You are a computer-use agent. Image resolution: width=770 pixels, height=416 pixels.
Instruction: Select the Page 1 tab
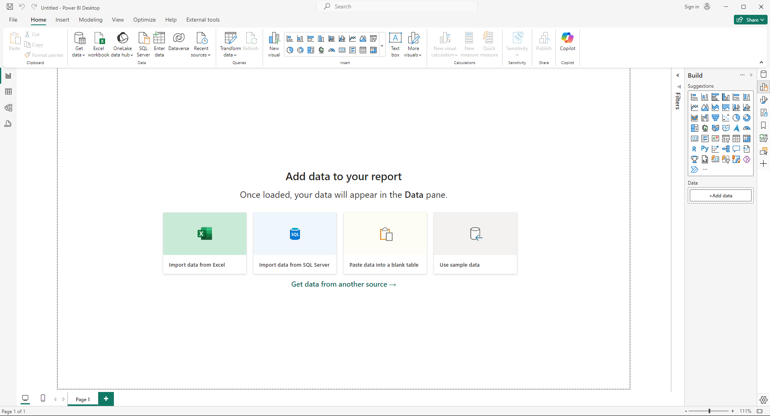[83, 399]
